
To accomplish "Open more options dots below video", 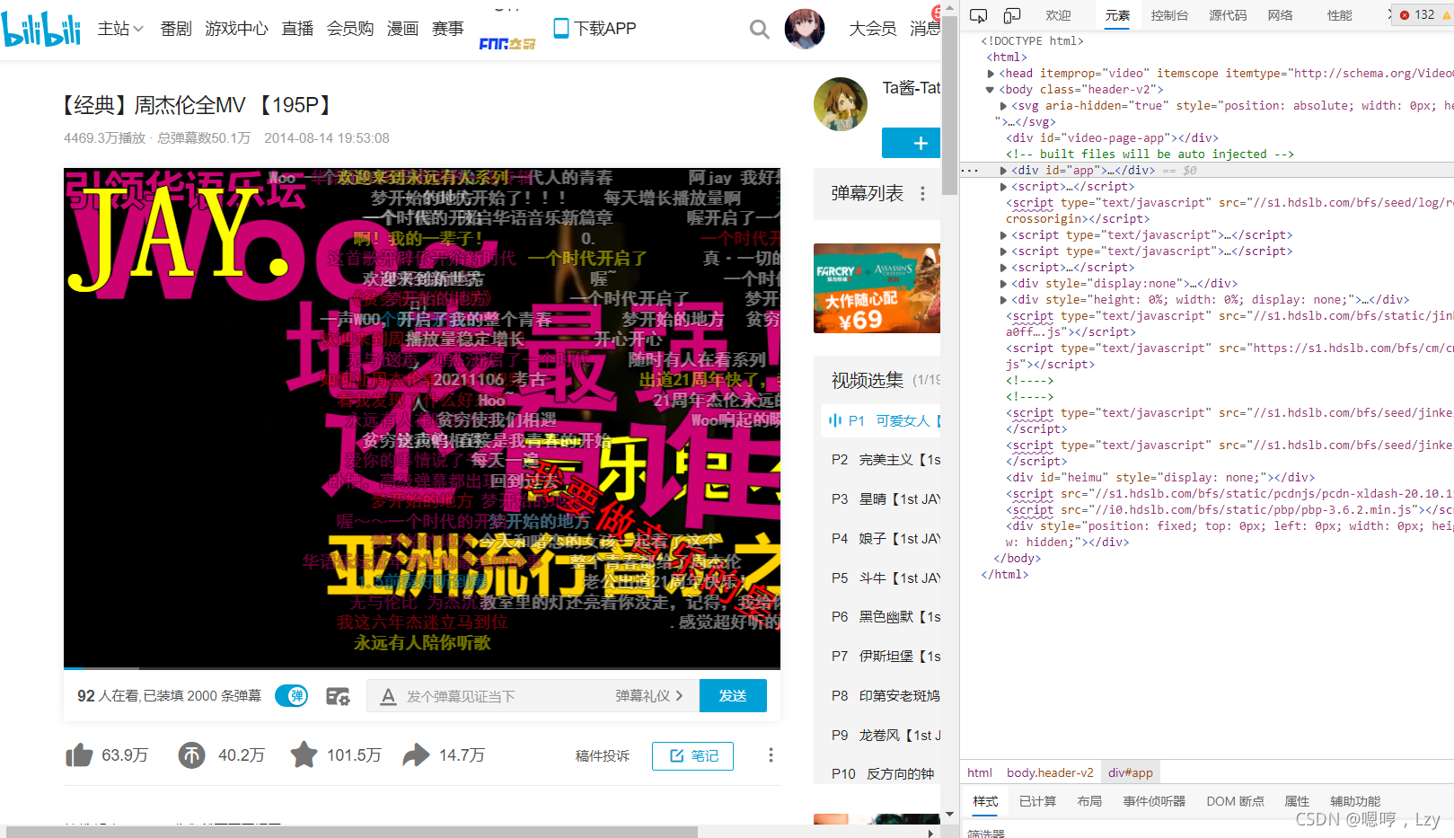I will click(771, 755).
